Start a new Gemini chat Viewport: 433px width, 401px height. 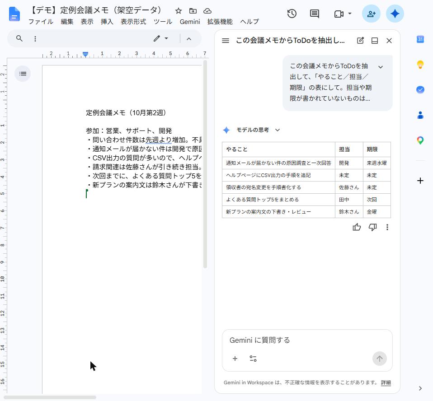[360, 41]
